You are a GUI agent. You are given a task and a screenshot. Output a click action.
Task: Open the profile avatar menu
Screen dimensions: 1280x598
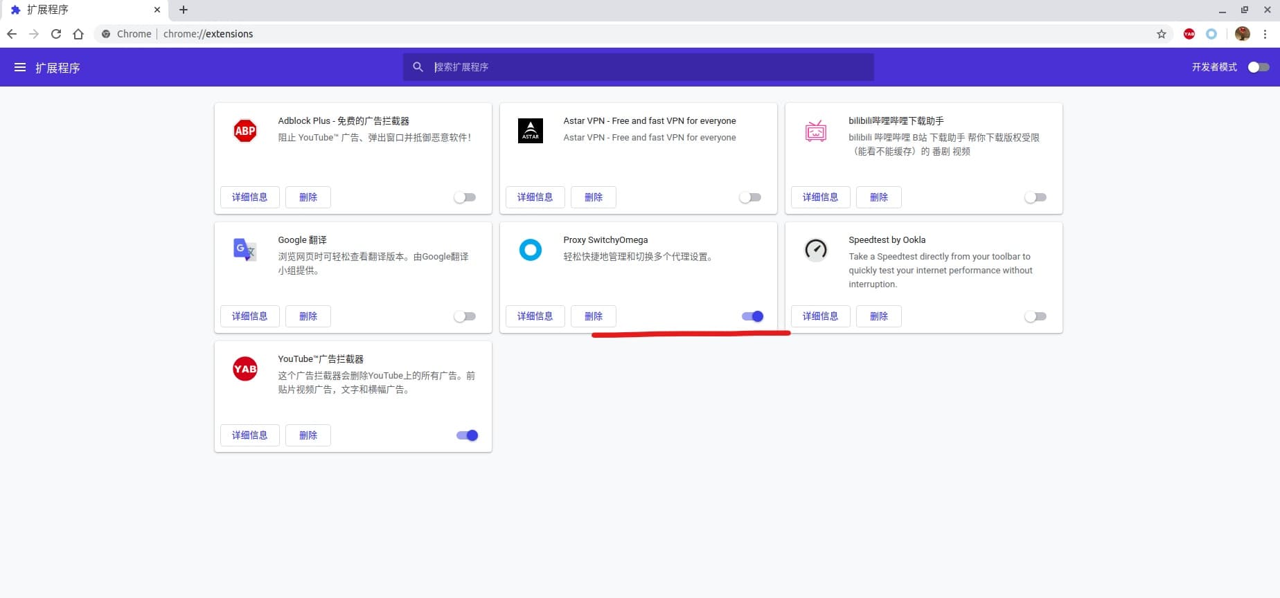(x=1243, y=34)
